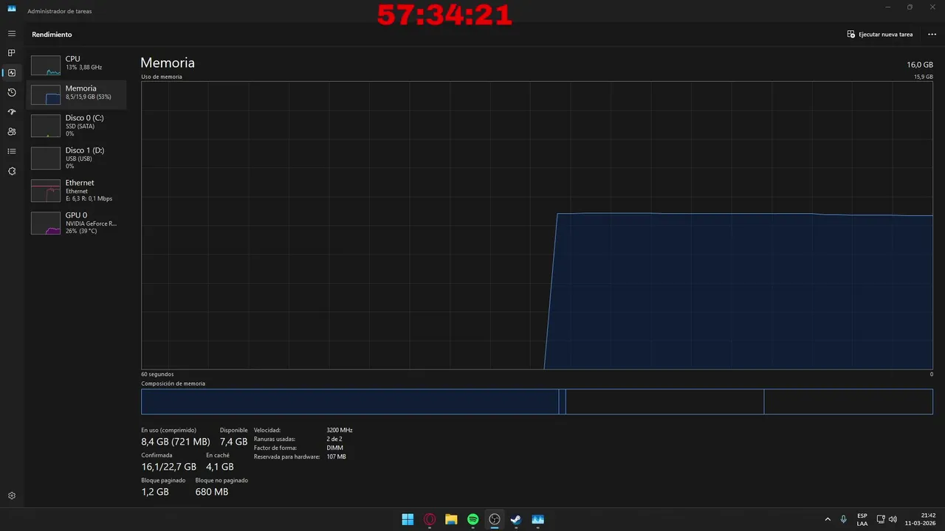Click Task Manager icon in taskbar

tap(538, 519)
